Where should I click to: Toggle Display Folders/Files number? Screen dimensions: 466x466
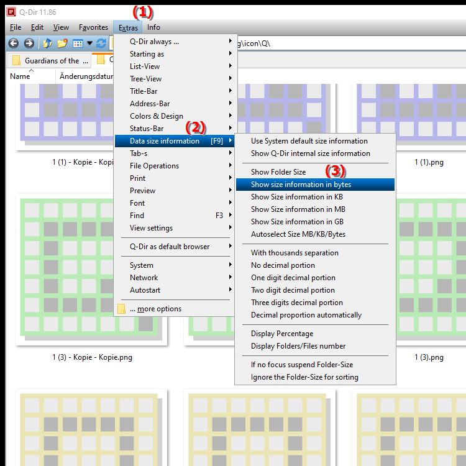315,346
